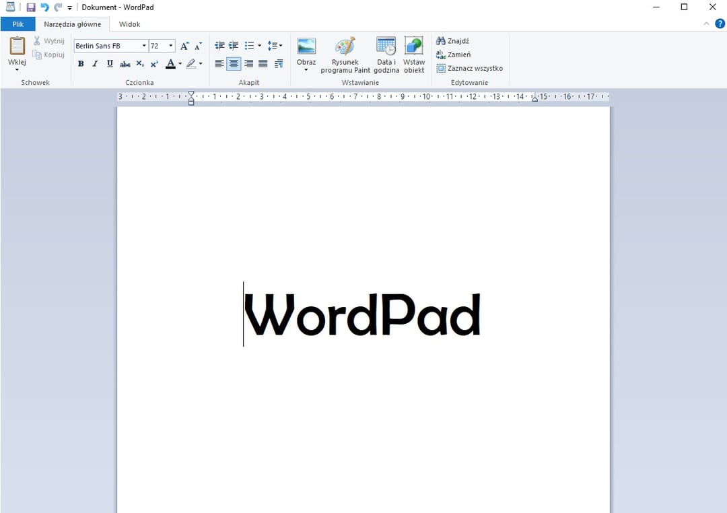Select the subscript option
The image size is (727, 513).
click(139, 64)
